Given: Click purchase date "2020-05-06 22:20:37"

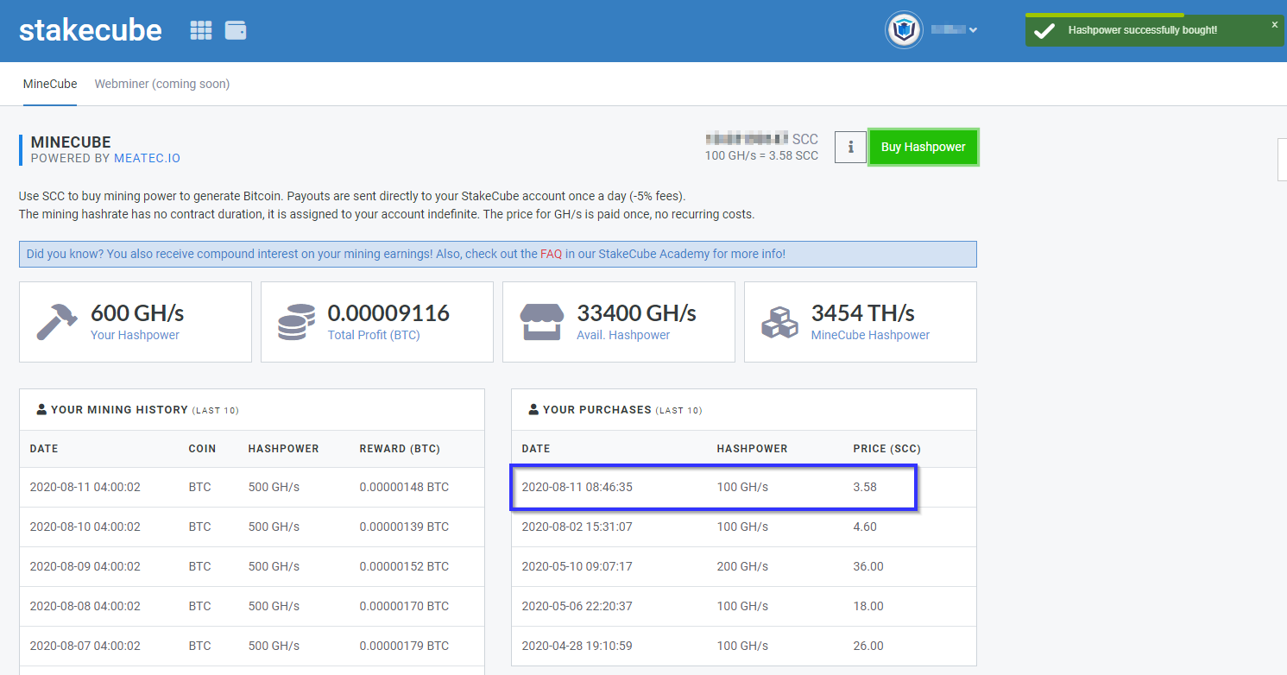Looking at the screenshot, I should [x=577, y=607].
